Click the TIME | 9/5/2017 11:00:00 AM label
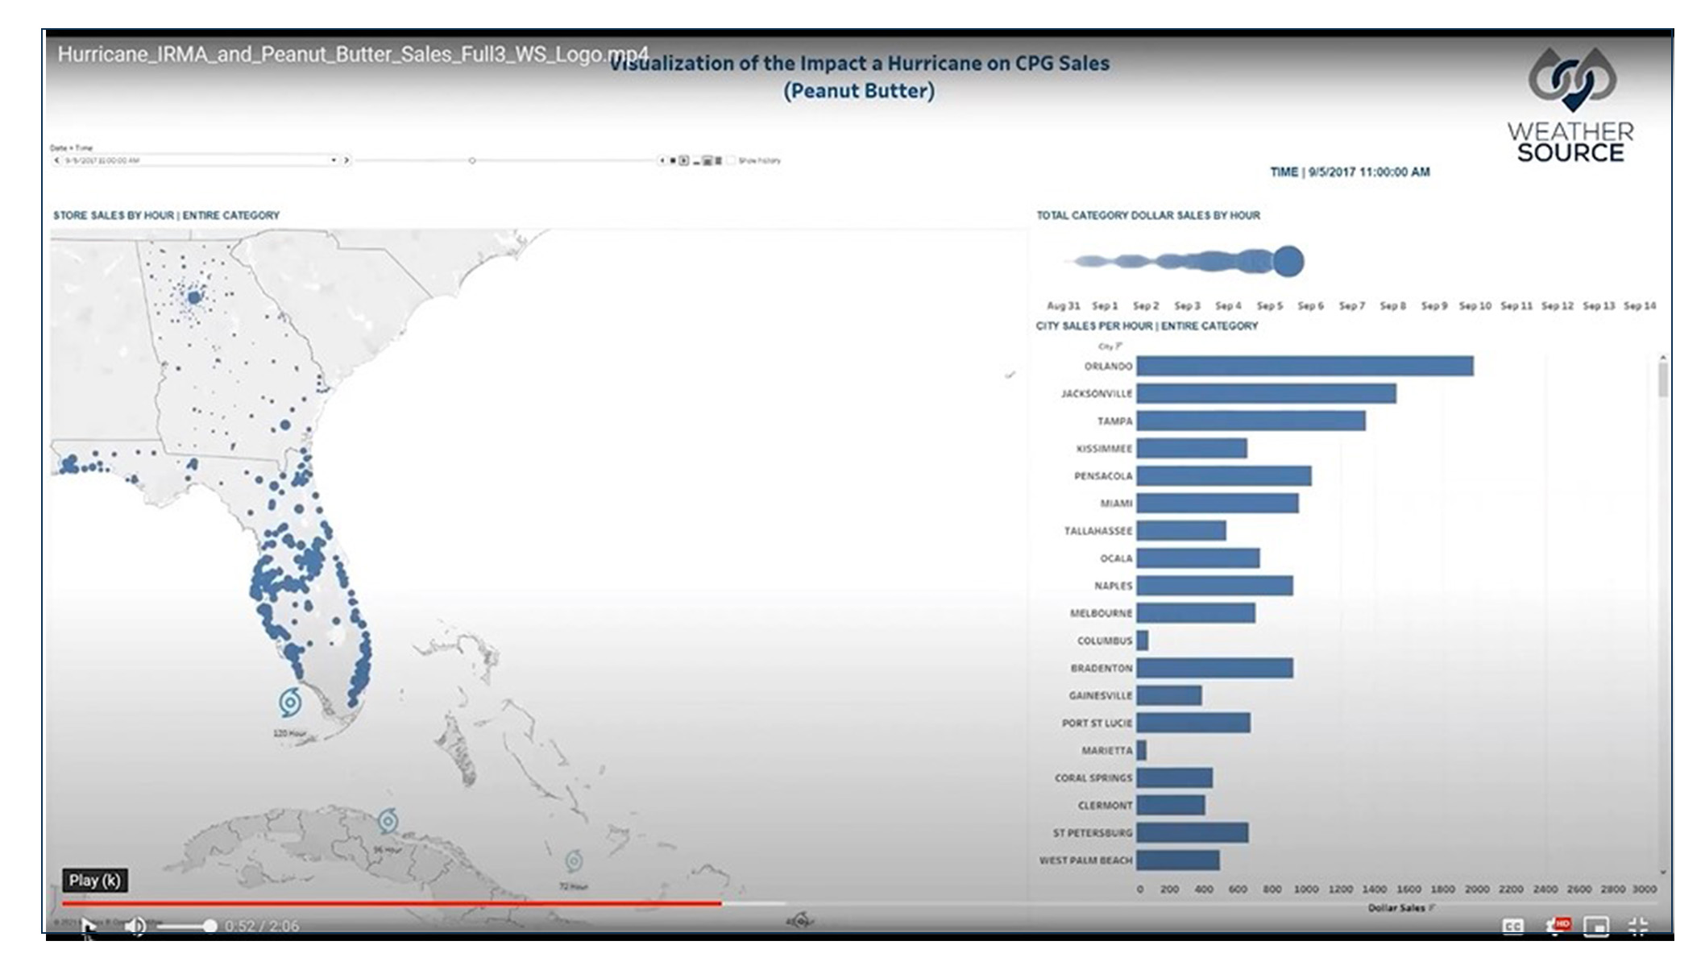Viewport: 1701px width, 966px height. (x=1350, y=172)
